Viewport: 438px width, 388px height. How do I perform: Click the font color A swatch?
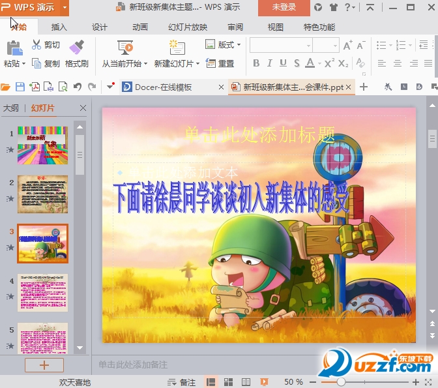(x=310, y=63)
